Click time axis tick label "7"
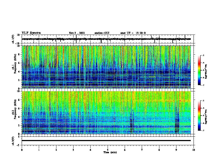This screenshot has height=168, width=218. (x=142, y=150)
